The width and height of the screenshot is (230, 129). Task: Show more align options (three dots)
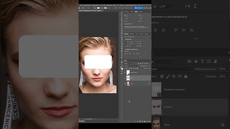tap(141, 56)
